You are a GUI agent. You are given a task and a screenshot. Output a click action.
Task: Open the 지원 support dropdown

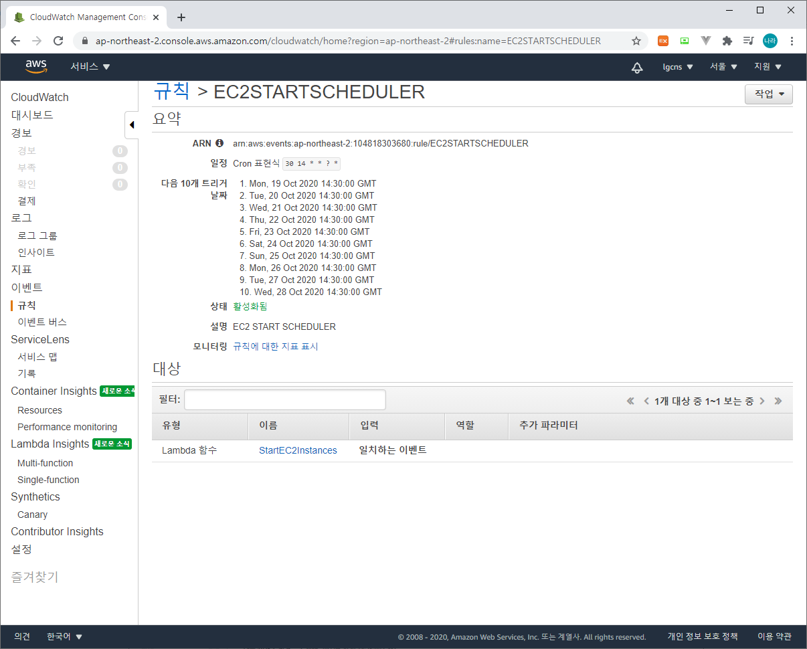[x=768, y=67]
